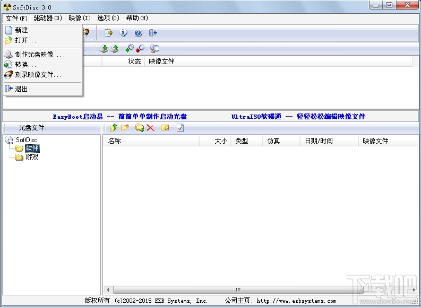Select 制作光盘映像 ... menu entry
The image size is (421, 307).
point(42,55)
